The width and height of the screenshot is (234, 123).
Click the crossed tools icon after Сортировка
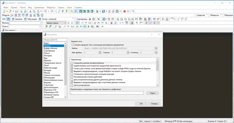click(x=99, y=19)
